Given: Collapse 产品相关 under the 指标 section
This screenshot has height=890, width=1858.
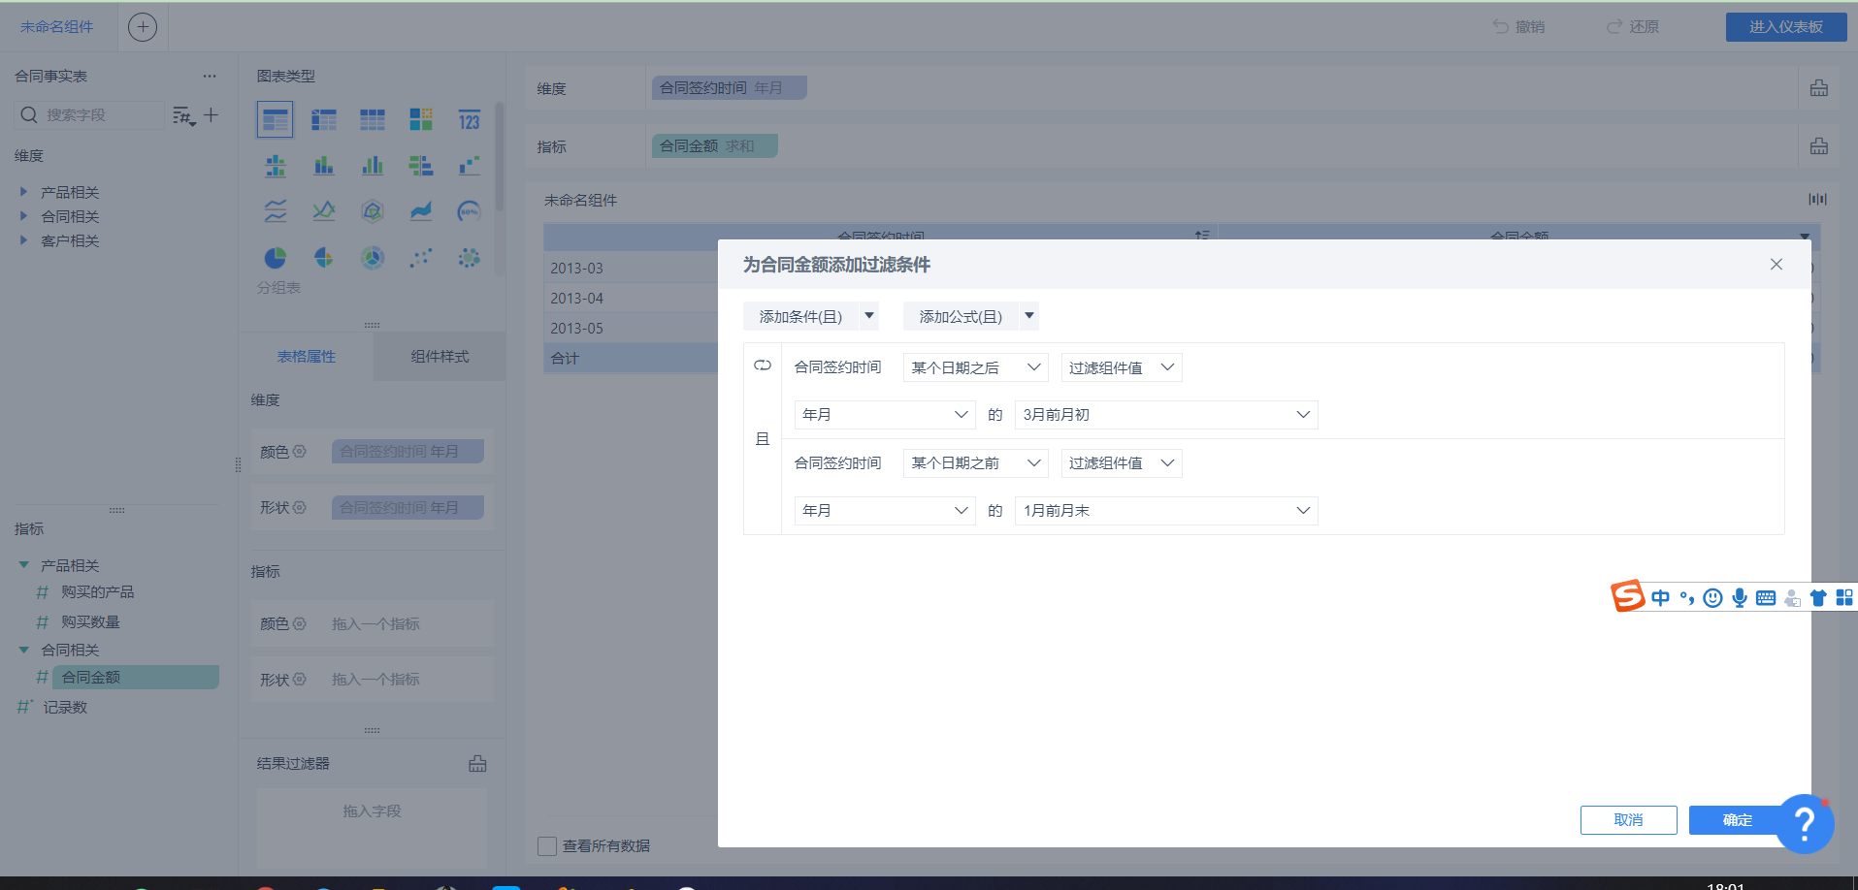Looking at the screenshot, I should 24,565.
